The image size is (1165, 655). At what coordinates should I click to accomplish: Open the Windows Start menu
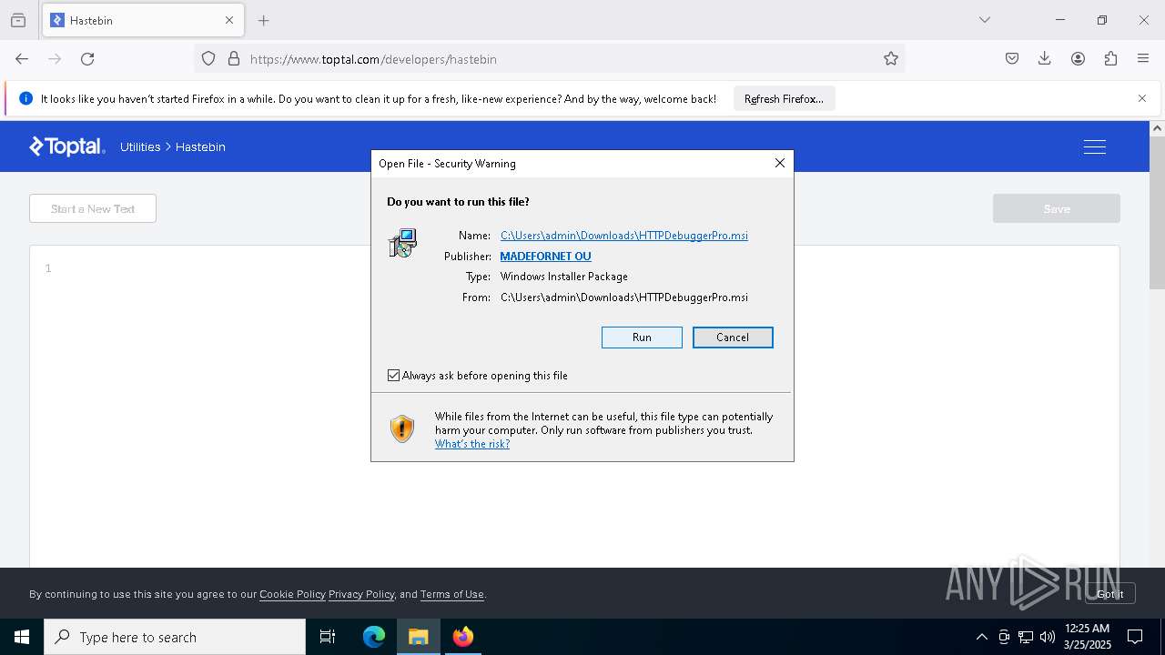(22, 637)
